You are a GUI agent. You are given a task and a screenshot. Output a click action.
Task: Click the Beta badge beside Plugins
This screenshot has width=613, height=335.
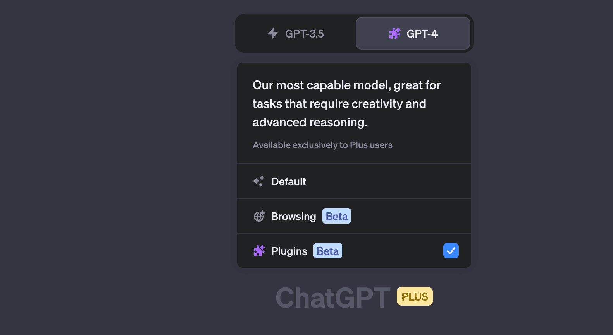click(328, 251)
